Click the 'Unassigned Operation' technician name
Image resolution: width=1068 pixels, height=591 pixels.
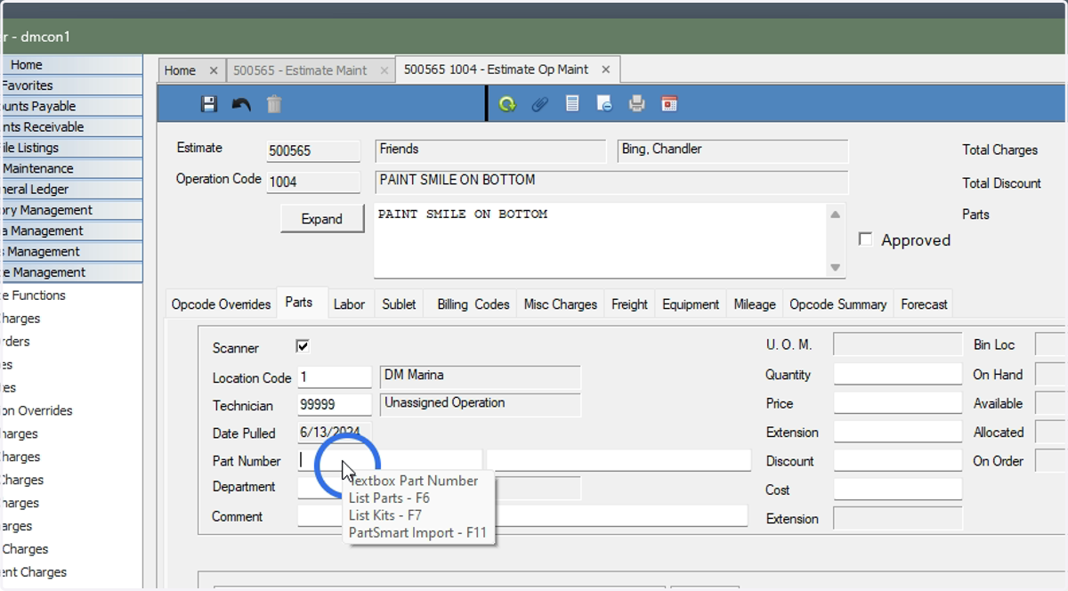pos(480,404)
